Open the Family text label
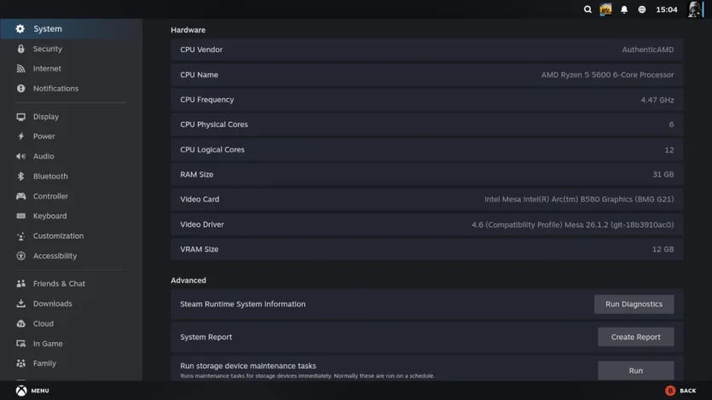This screenshot has width=712, height=400. (44, 363)
